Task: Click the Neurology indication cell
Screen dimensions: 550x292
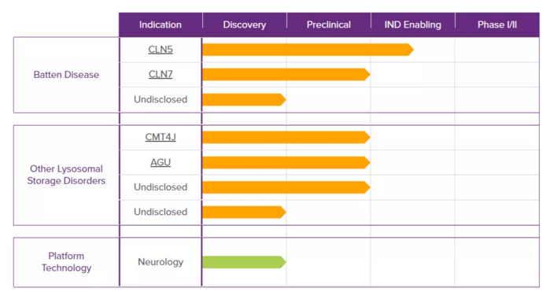Action: pos(161,262)
